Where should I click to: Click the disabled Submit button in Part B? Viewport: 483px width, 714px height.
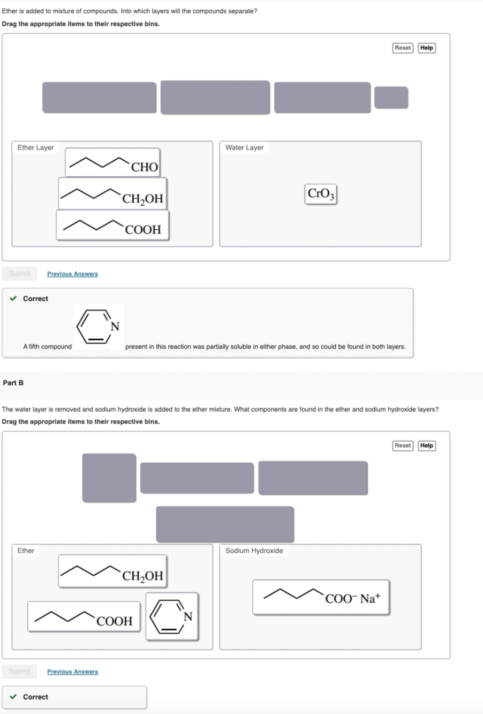19,671
